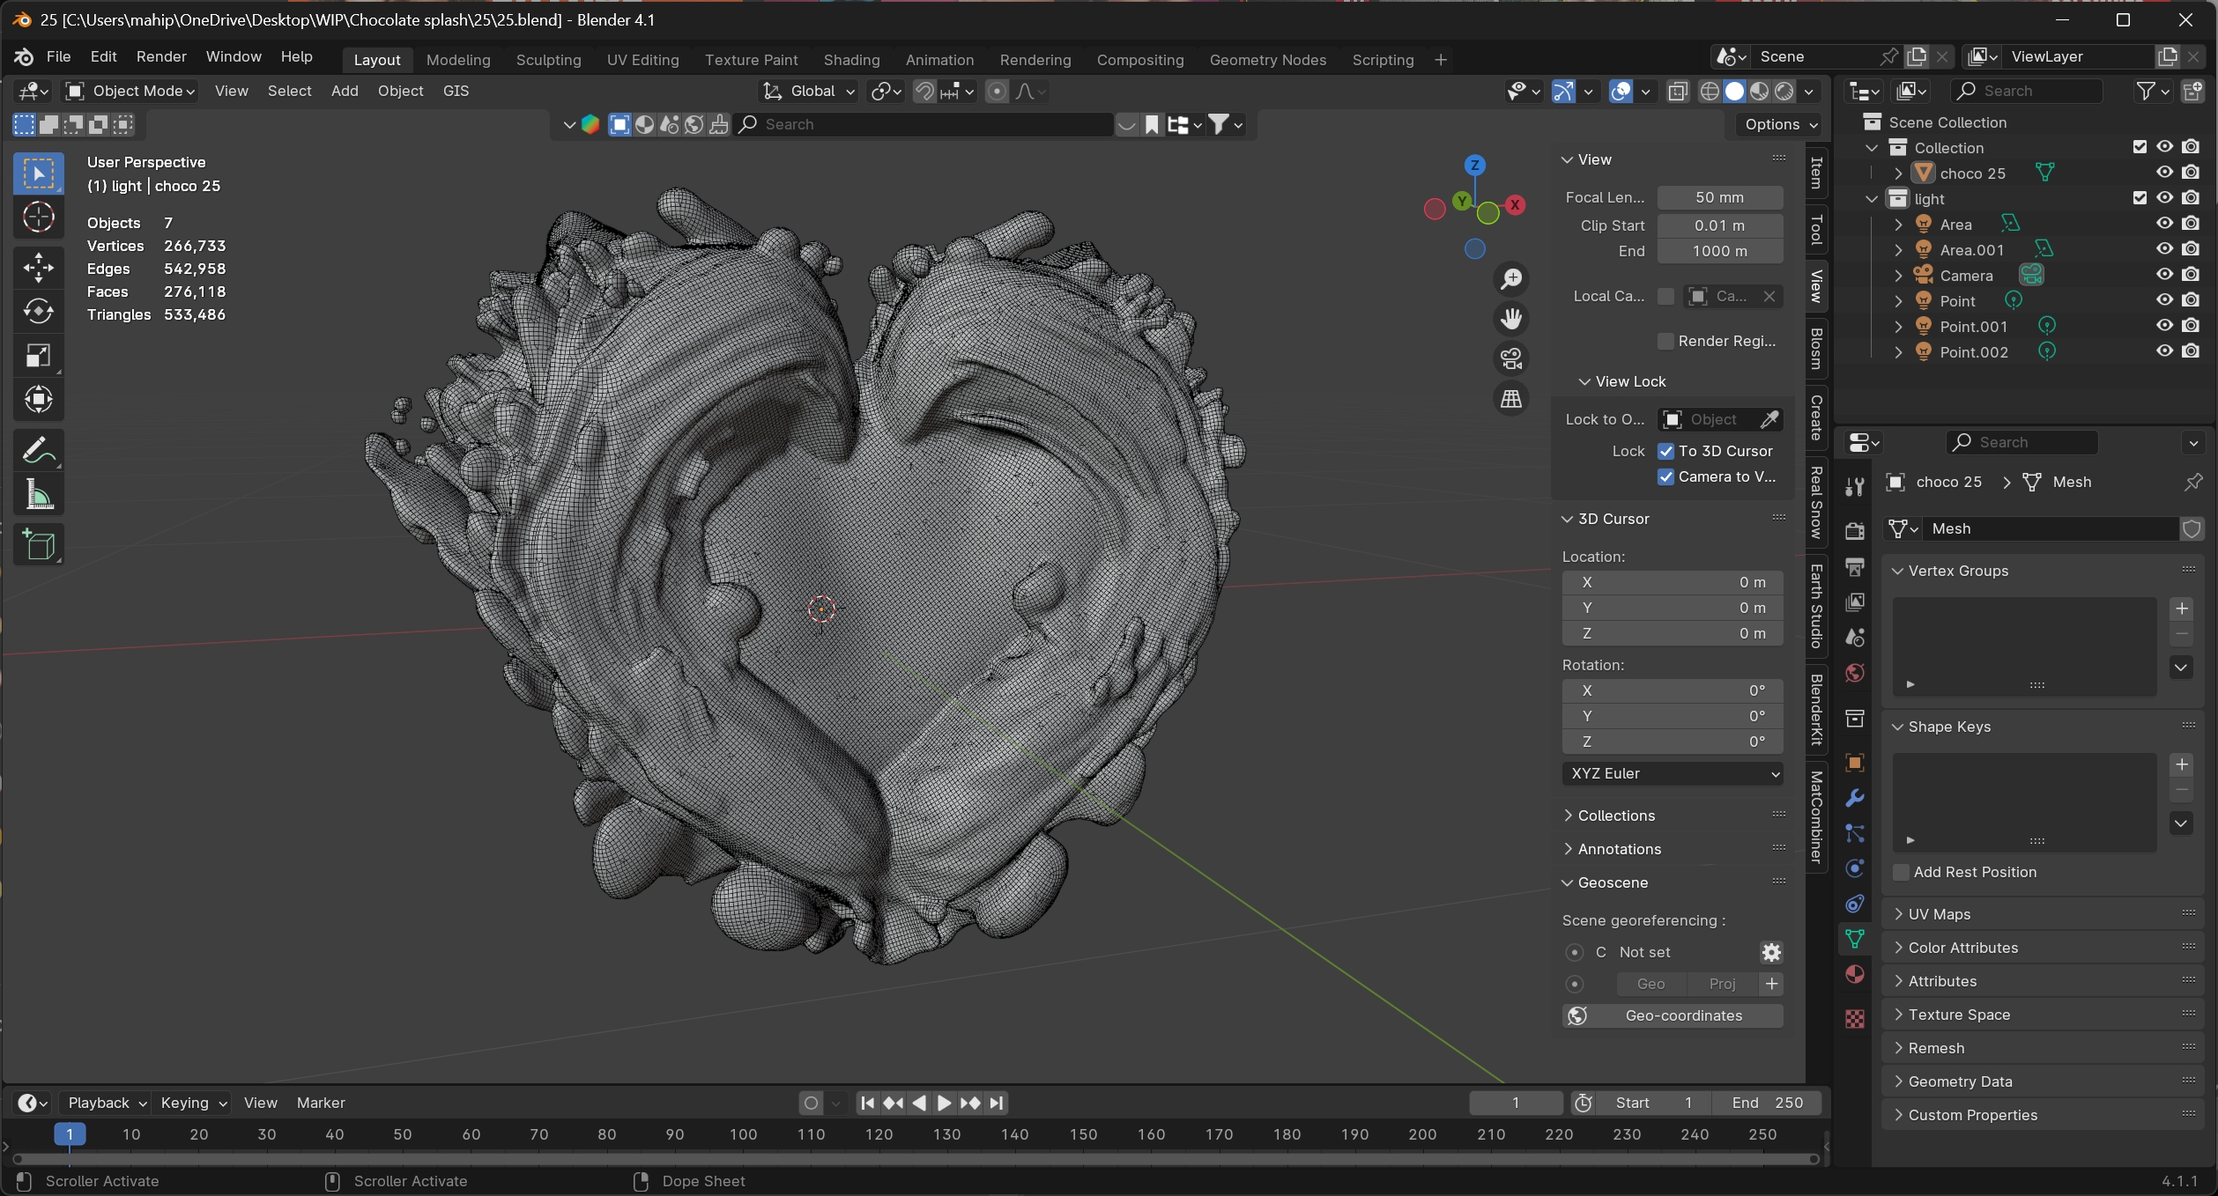Select the Rotate tool
This screenshot has height=1196, width=2218.
pos(39,312)
